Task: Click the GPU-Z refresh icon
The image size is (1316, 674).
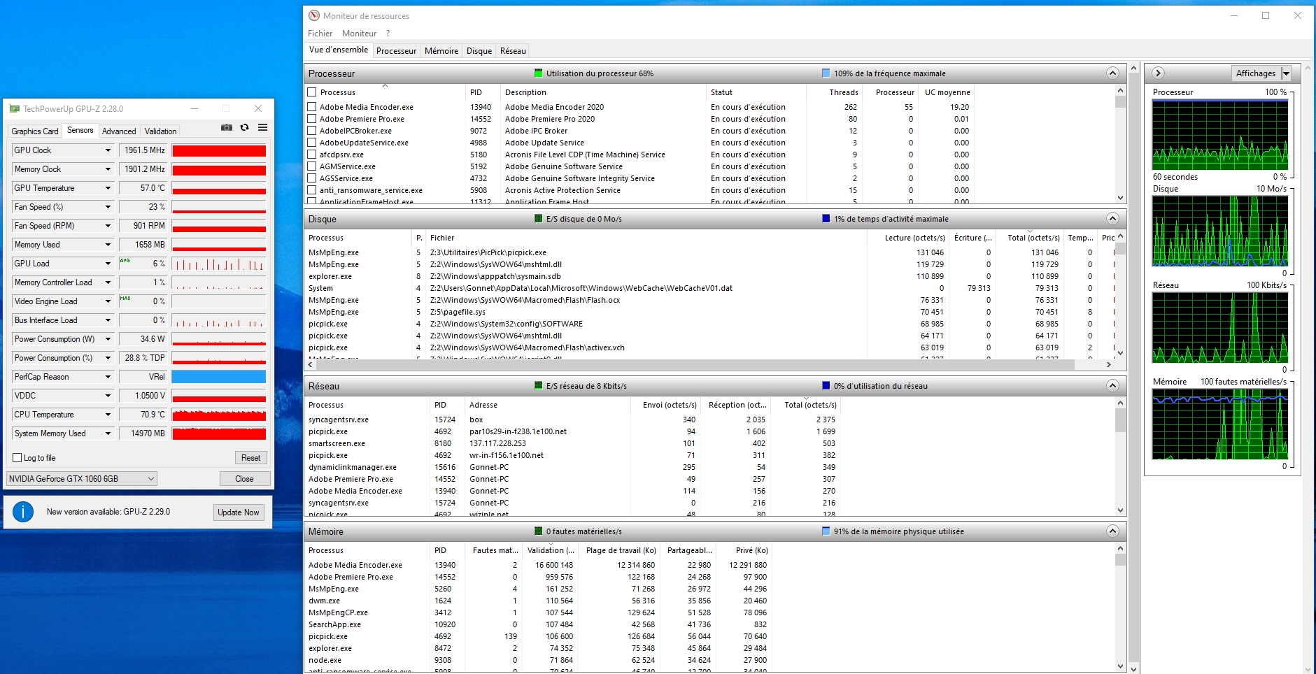Action: [244, 127]
